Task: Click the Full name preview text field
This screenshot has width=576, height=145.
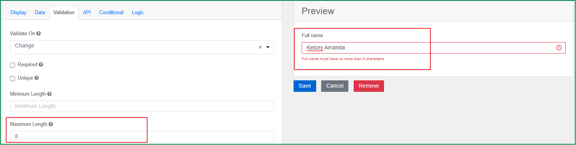Action: click(x=433, y=48)
